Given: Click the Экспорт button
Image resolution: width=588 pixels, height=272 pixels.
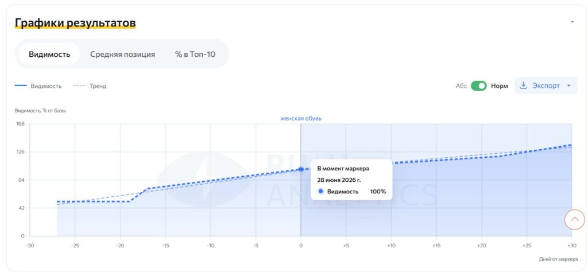Looking at the screenshot, I should tap(546, 86).
